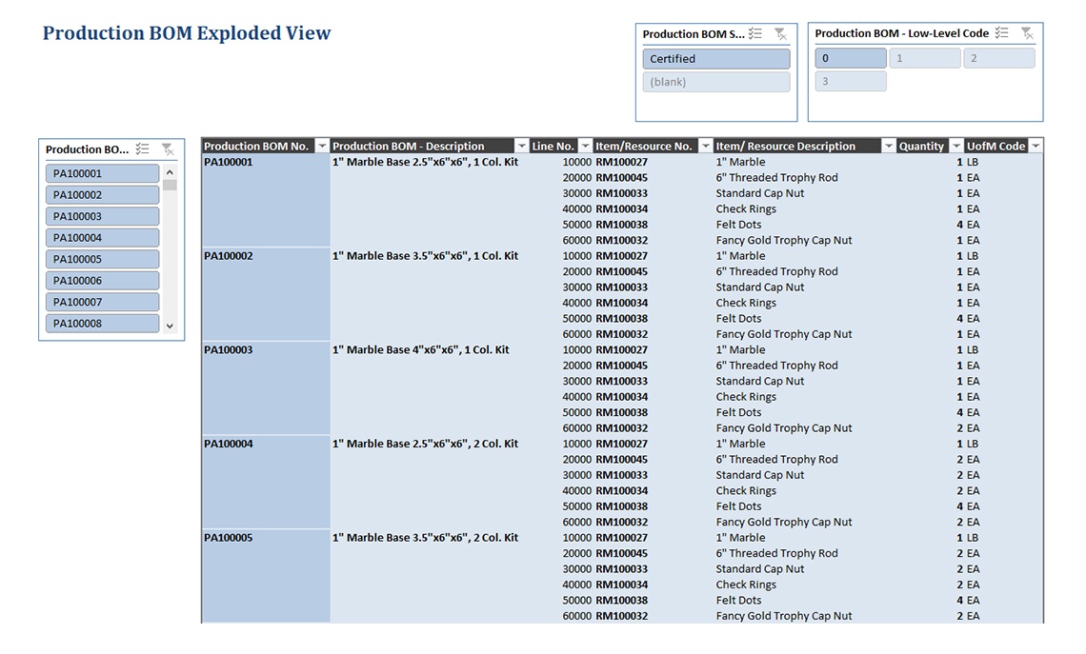Viewport: 1086px width, 654px height.
Task: Filter by PA100006 in BOM slicer
Action: 103,280
